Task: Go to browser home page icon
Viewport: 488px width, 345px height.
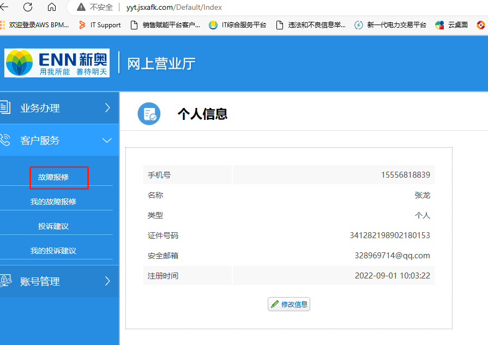Action: pos(52,7)
